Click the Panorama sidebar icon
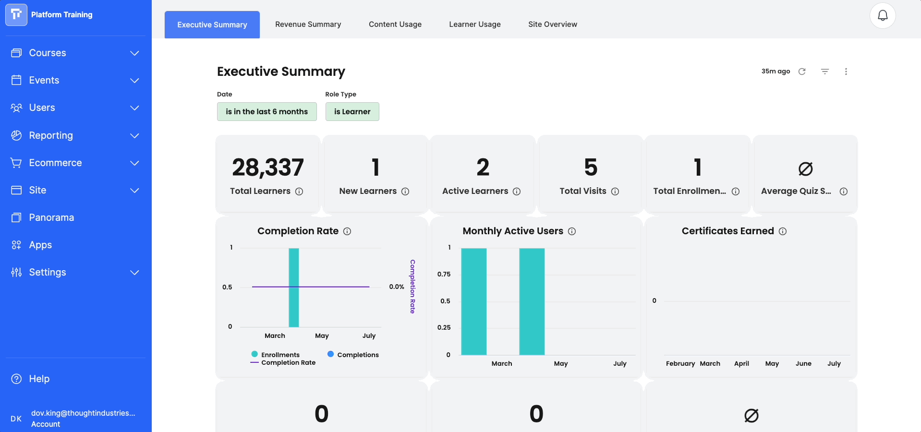This screenshot has width=921, height=432. tap(16, 217)
